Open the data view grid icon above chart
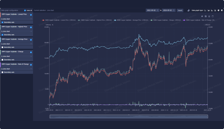This screenshot has height=129, width=224. pos(206,16)
